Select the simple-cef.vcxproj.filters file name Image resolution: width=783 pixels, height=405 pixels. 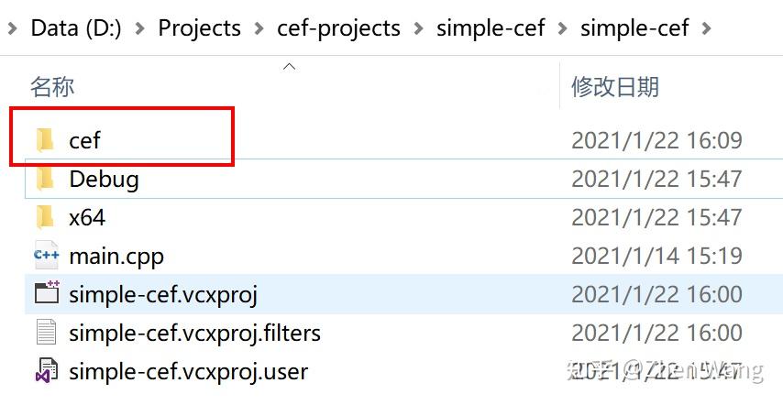click(x=194, y=333)
